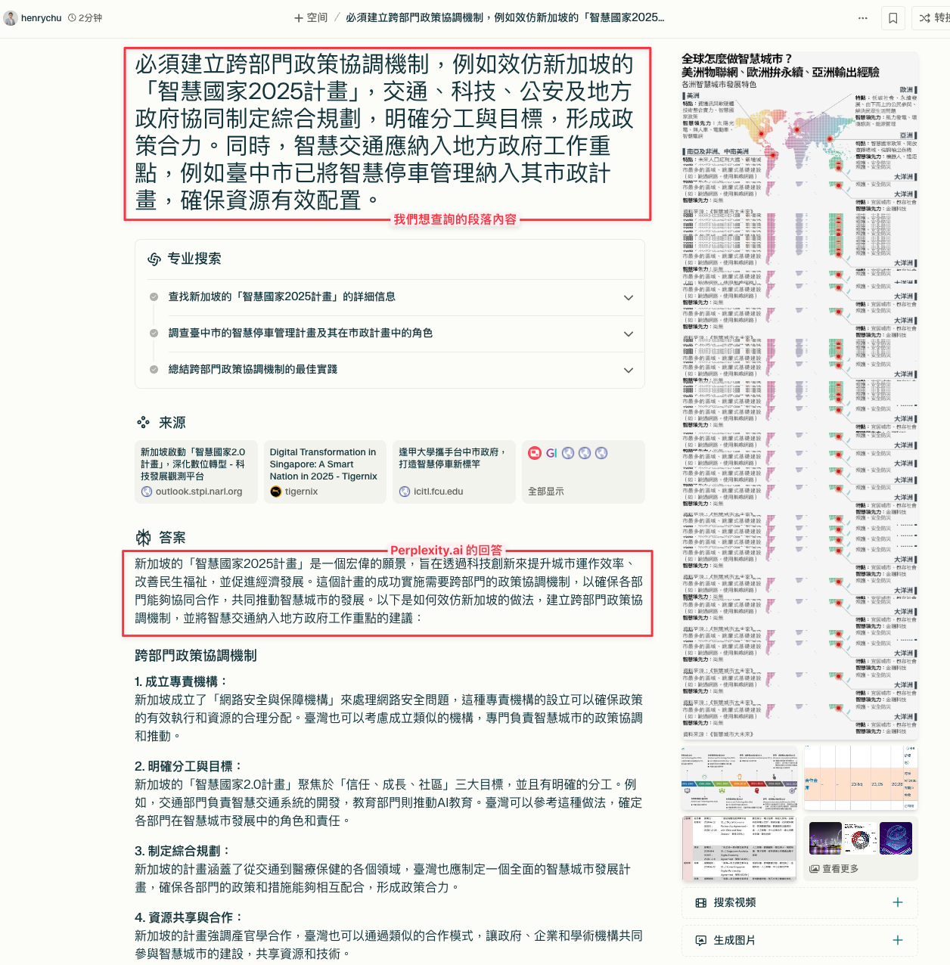
Task: Click the step text 總結跨部門政策協調機制的最佳實踐
Action: click(x=253, y=369)
